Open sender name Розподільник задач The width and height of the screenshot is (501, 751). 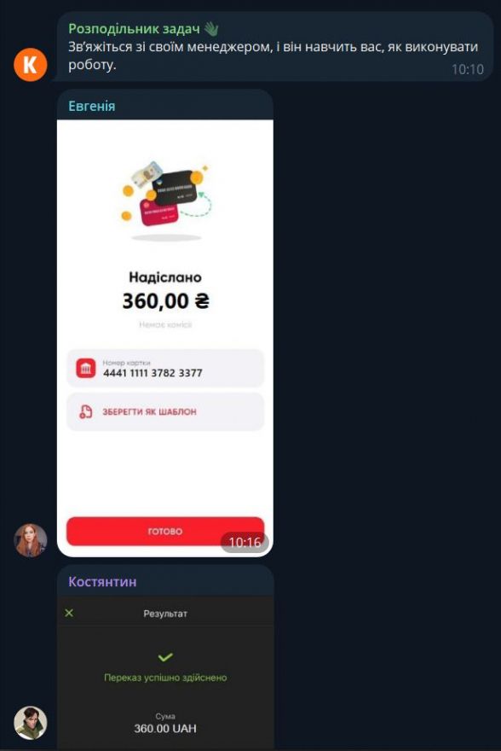[x=134, y=29]
